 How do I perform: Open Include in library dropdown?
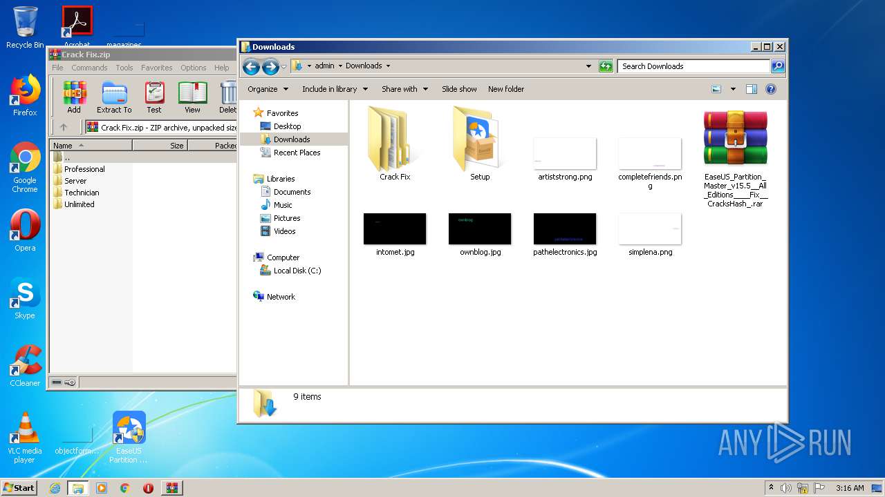point(335,89)
